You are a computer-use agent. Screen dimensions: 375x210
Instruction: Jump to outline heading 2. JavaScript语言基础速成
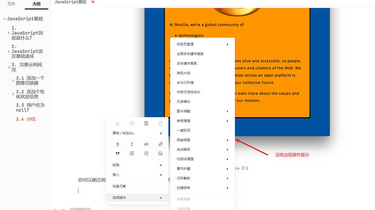(27, 51)
